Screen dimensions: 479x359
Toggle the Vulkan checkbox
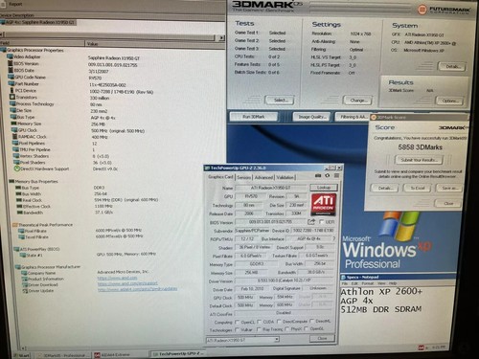coord(238,329)
